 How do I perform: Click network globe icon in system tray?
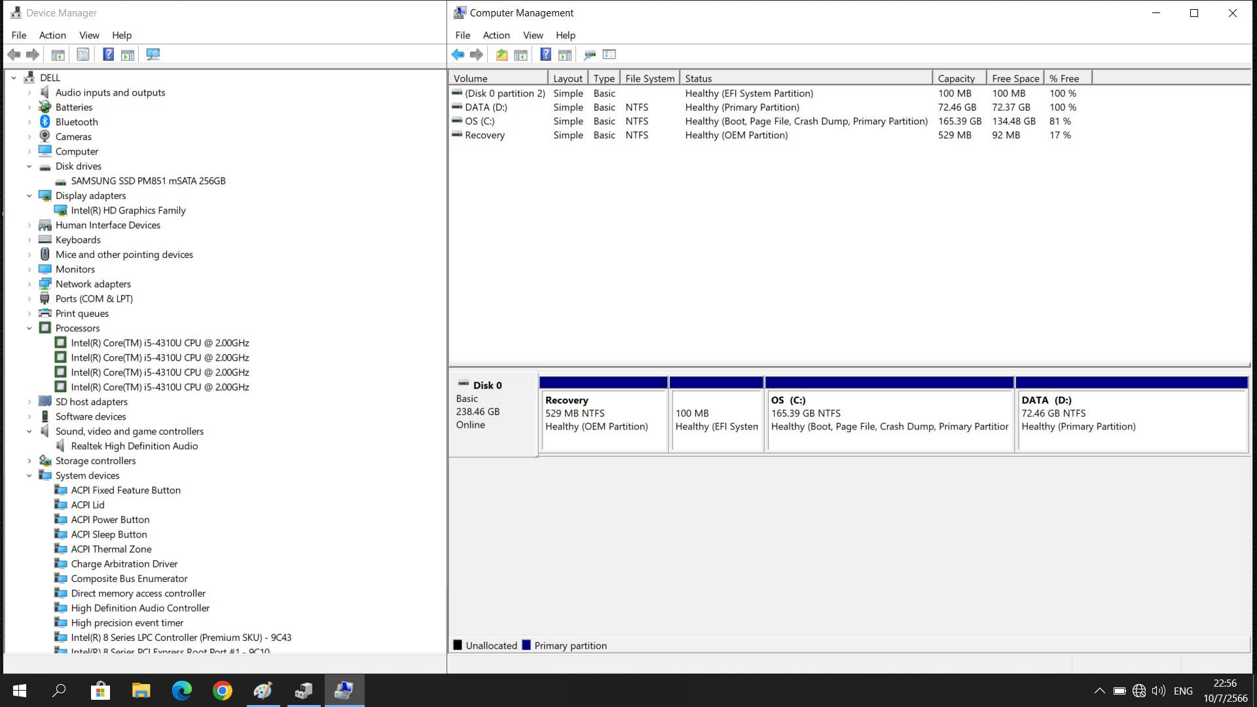point(1139,691)
